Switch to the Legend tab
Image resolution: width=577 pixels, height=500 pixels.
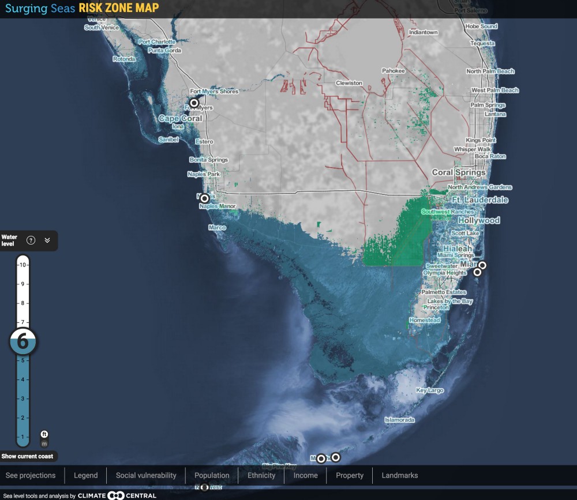tap(85, 475)
